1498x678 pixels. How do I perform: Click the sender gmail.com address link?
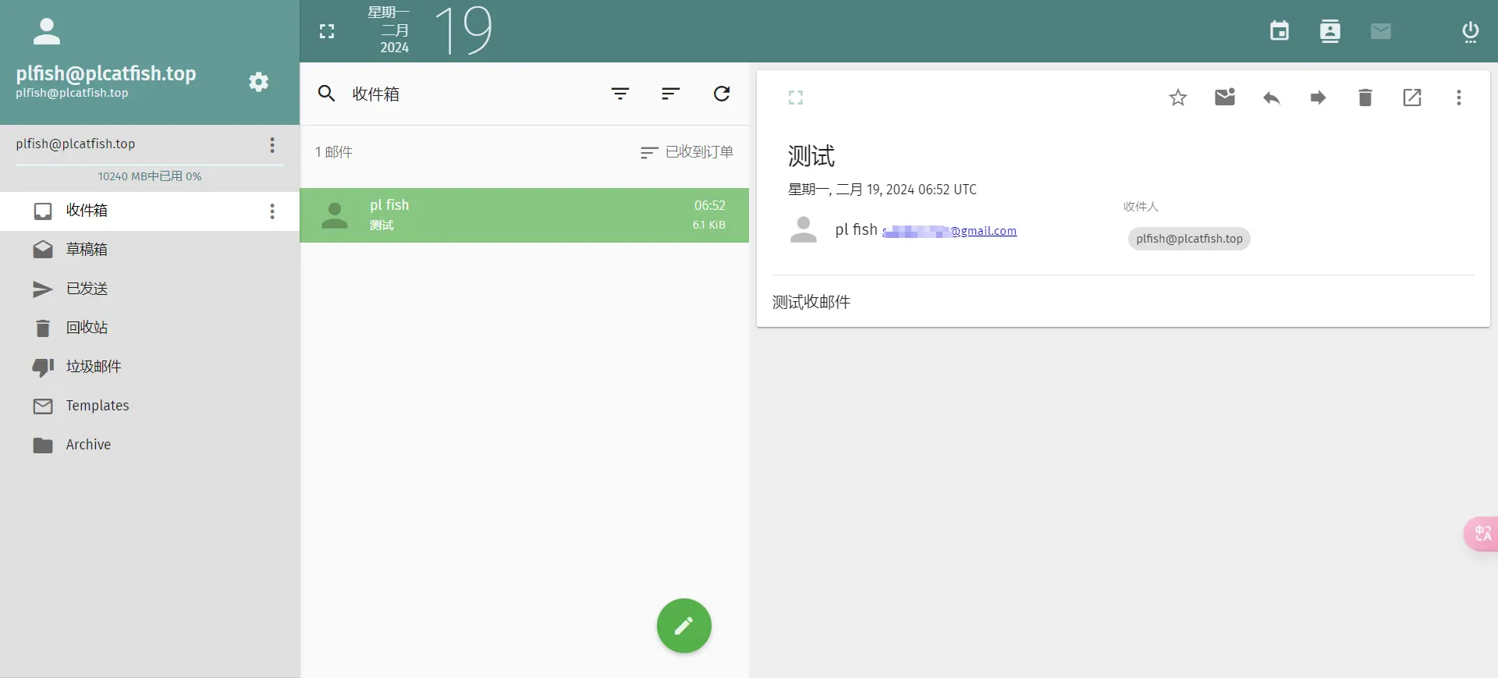950,231
